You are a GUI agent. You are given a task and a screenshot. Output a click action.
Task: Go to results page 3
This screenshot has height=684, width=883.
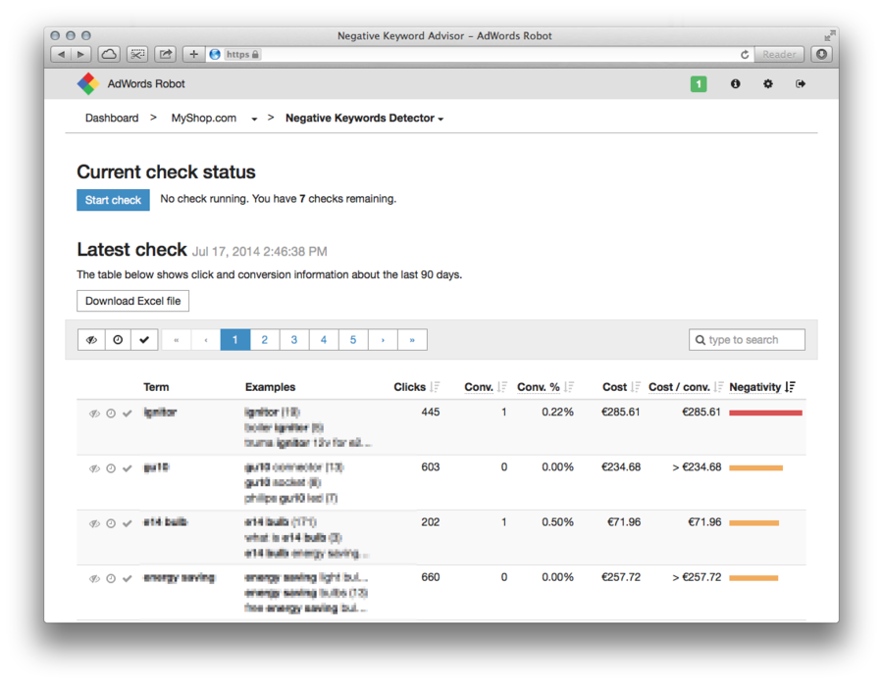click(294, 340)
